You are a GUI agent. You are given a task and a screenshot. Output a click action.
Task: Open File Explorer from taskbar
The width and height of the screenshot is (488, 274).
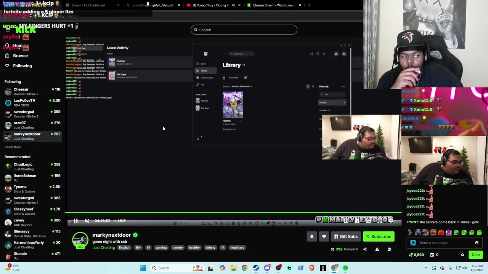[x=233, y=268]
